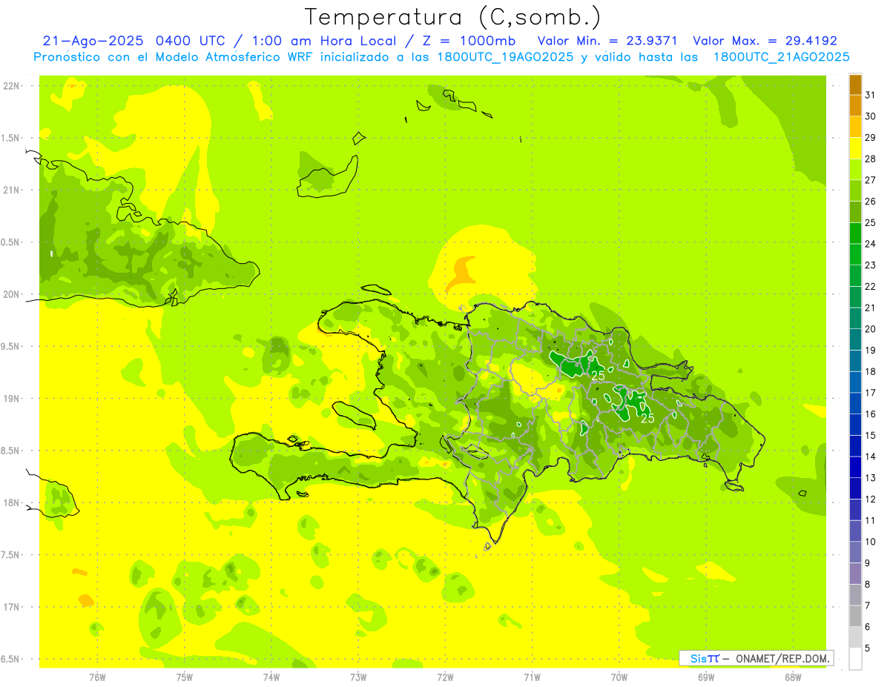The image size is (890, 687).
Task: Click the gold legend band between 29 and 30
Action: pos(855,127)
